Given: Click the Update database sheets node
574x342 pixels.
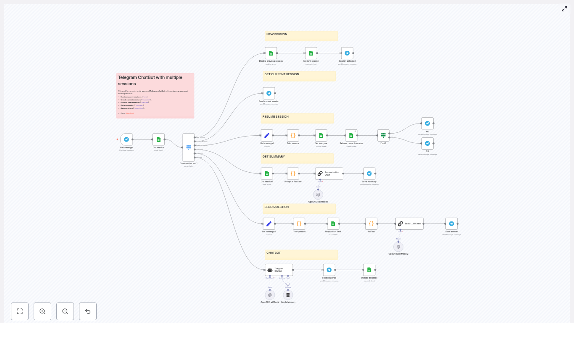Looking at the screenshot, I should pyautogui.click(x=369, y=270).
